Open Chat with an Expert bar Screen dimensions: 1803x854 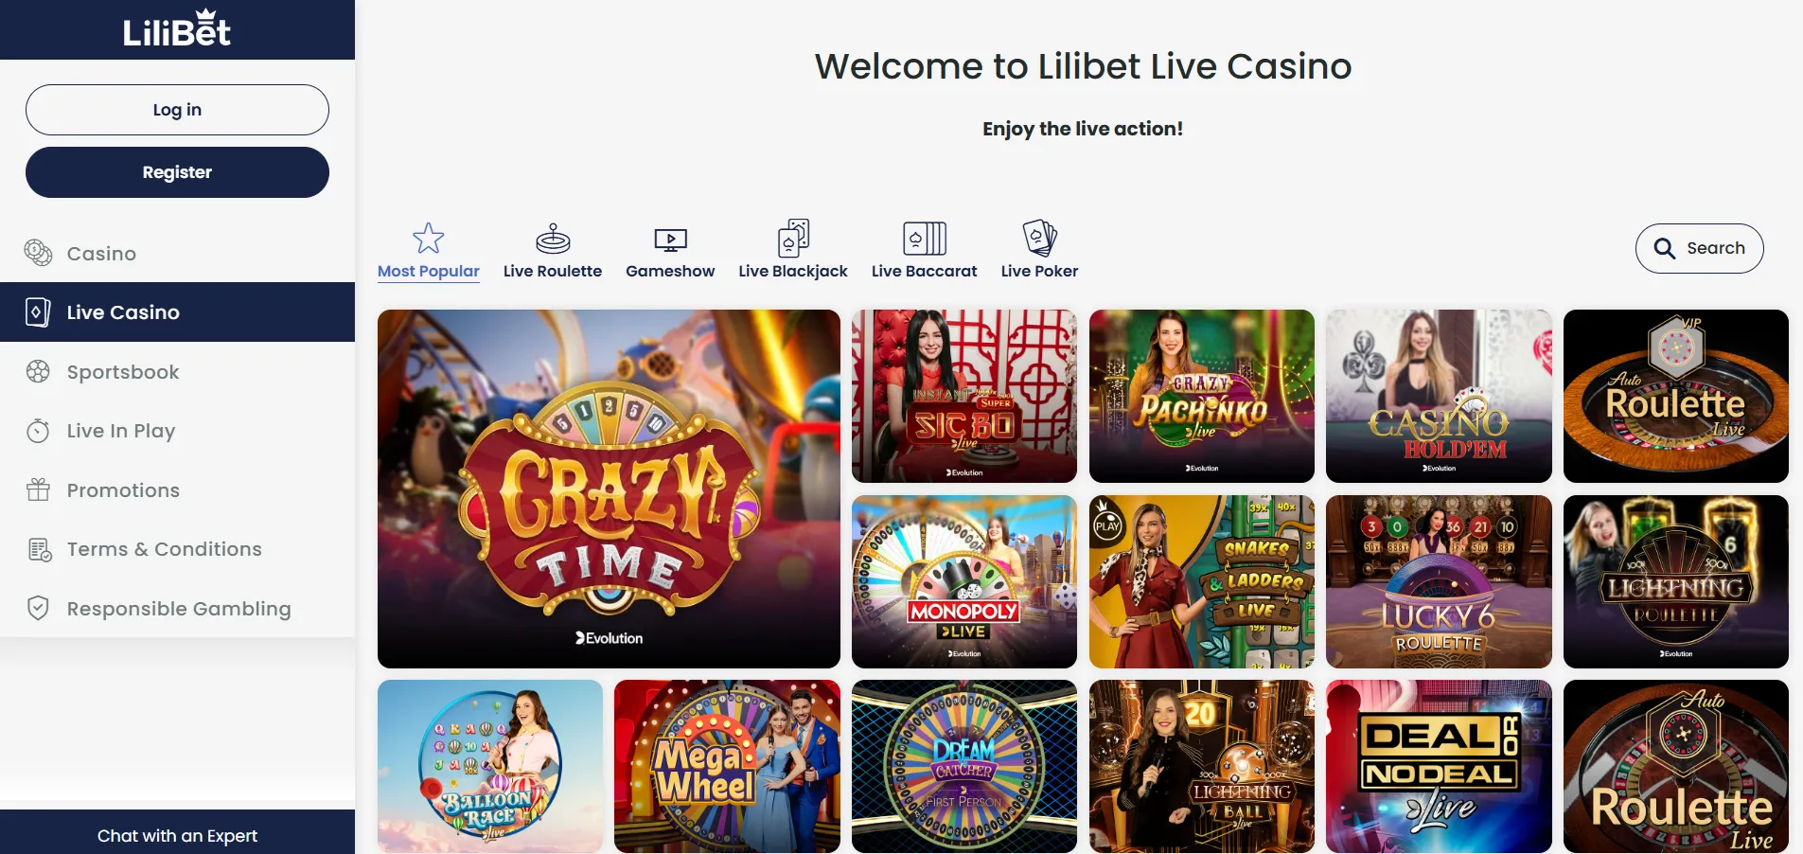[x=177, y=833]
